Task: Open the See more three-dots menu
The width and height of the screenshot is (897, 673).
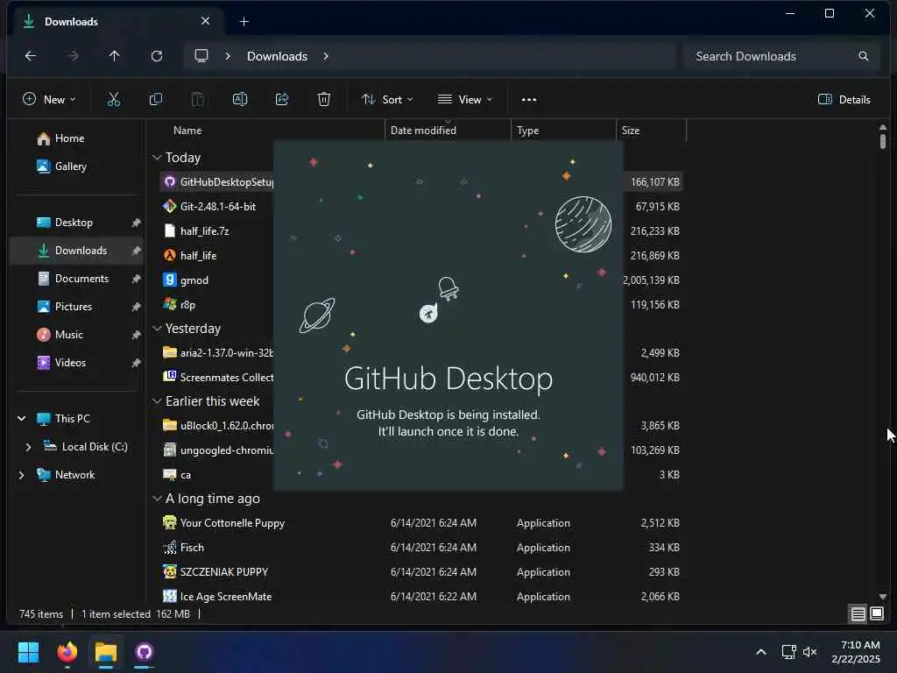Action: [x=529, y=100]
